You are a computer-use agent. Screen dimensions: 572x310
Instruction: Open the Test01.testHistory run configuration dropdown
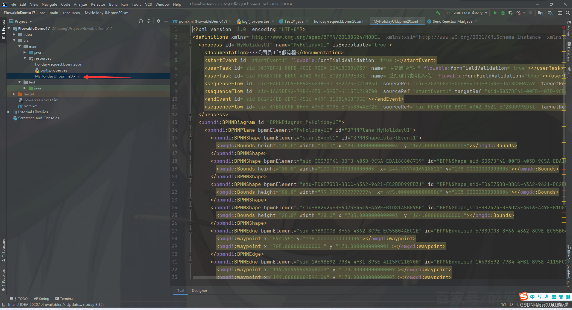click(x=467, y=13)
